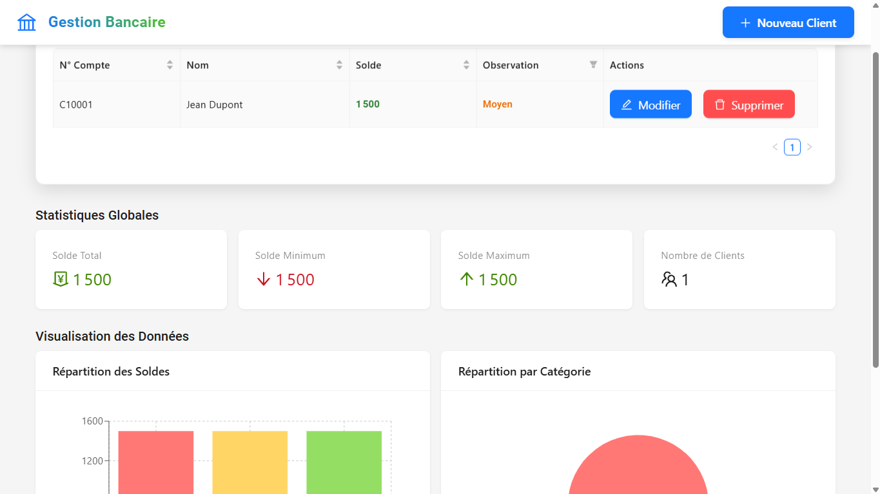Click the 1200 axis label on bar chart
The image size is (880, 494).
92,461
